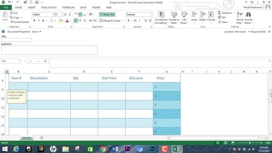The height and width of the screenshot is (153, 272).
Task: Switch to the PAGE LAYOUT tab
Action: coord(49,8)
